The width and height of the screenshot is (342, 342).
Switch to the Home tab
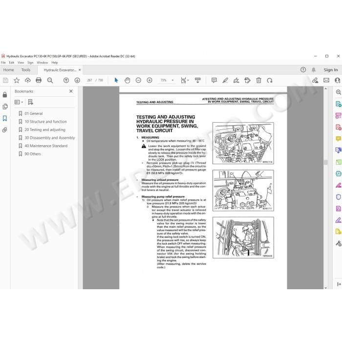(8, 70)
